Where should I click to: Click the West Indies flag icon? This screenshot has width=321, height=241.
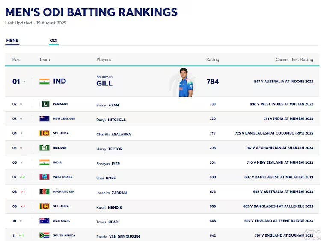tap(45, 177)
